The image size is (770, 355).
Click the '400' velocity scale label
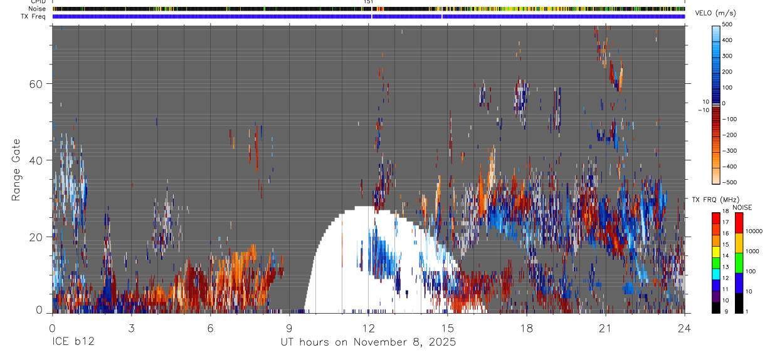point(727,40)
